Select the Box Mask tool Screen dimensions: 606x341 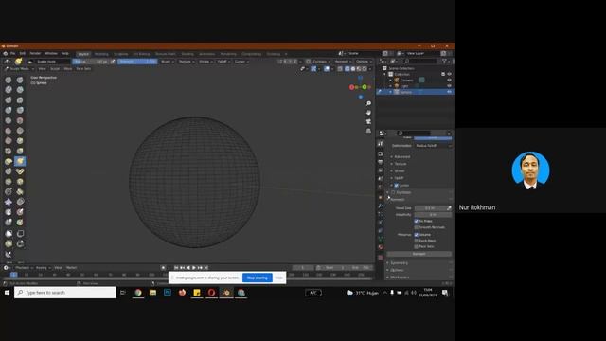click(x=9, y=234)
